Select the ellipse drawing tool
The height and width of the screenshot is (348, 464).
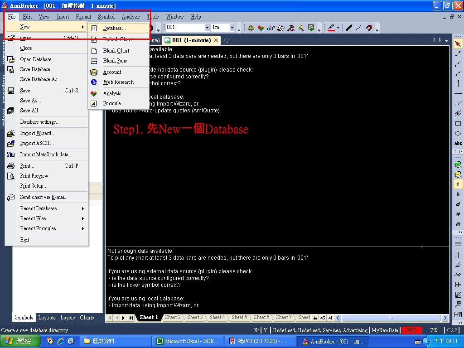tap(458, 134)
